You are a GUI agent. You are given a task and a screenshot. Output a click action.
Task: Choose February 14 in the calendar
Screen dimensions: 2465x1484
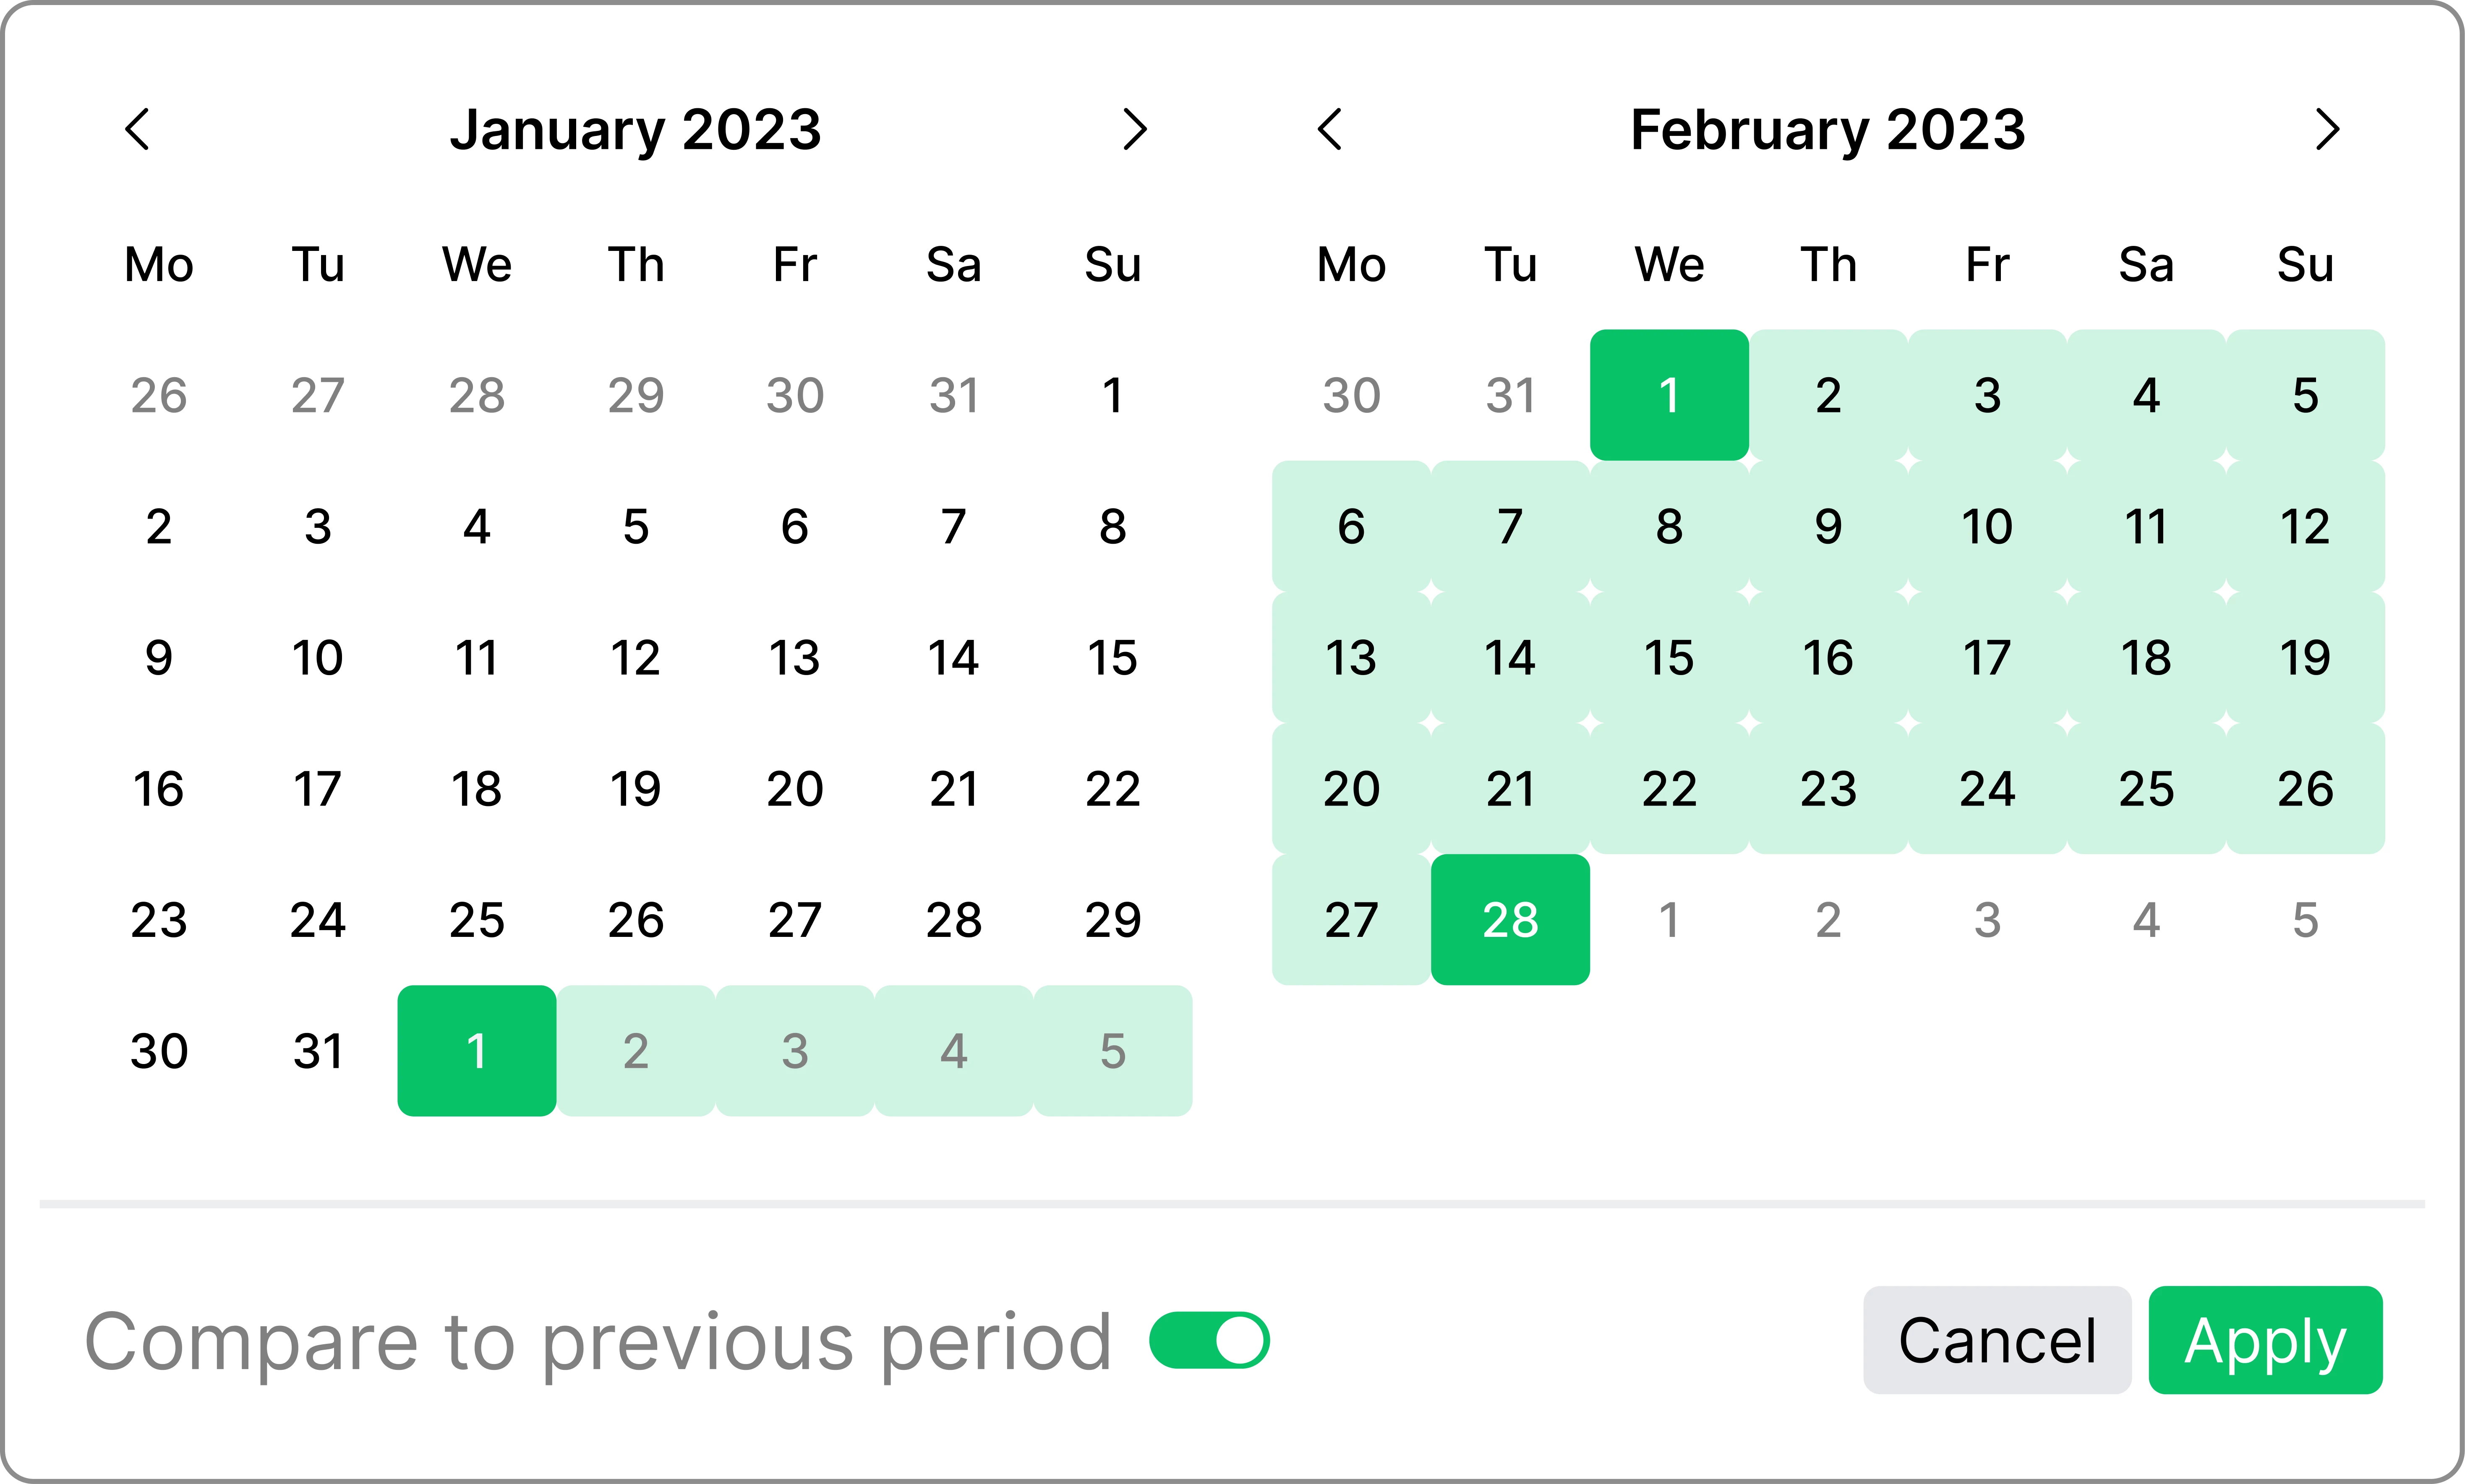1510,658
